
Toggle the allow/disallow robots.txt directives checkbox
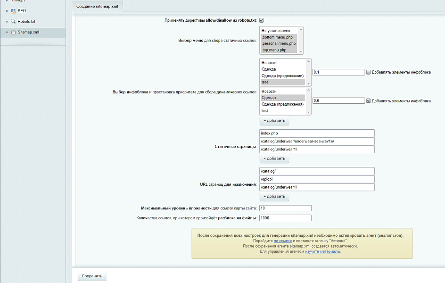point(261,20)
